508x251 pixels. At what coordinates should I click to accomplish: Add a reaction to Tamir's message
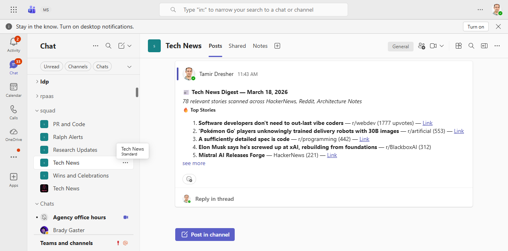[x=189, y=179]
